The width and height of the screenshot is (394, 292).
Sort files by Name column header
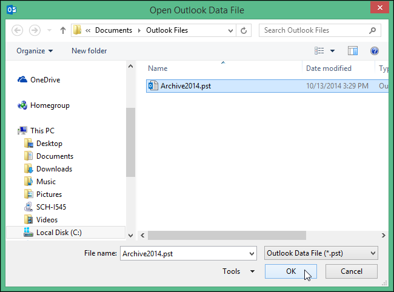(x=158, y=68)
